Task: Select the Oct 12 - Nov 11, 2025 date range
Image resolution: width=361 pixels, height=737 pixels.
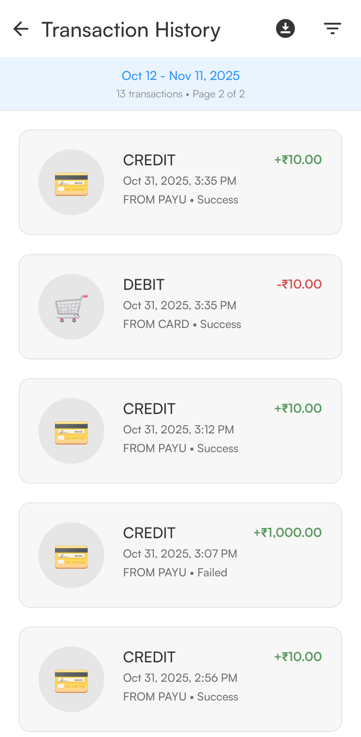Action: coord(180,76)
